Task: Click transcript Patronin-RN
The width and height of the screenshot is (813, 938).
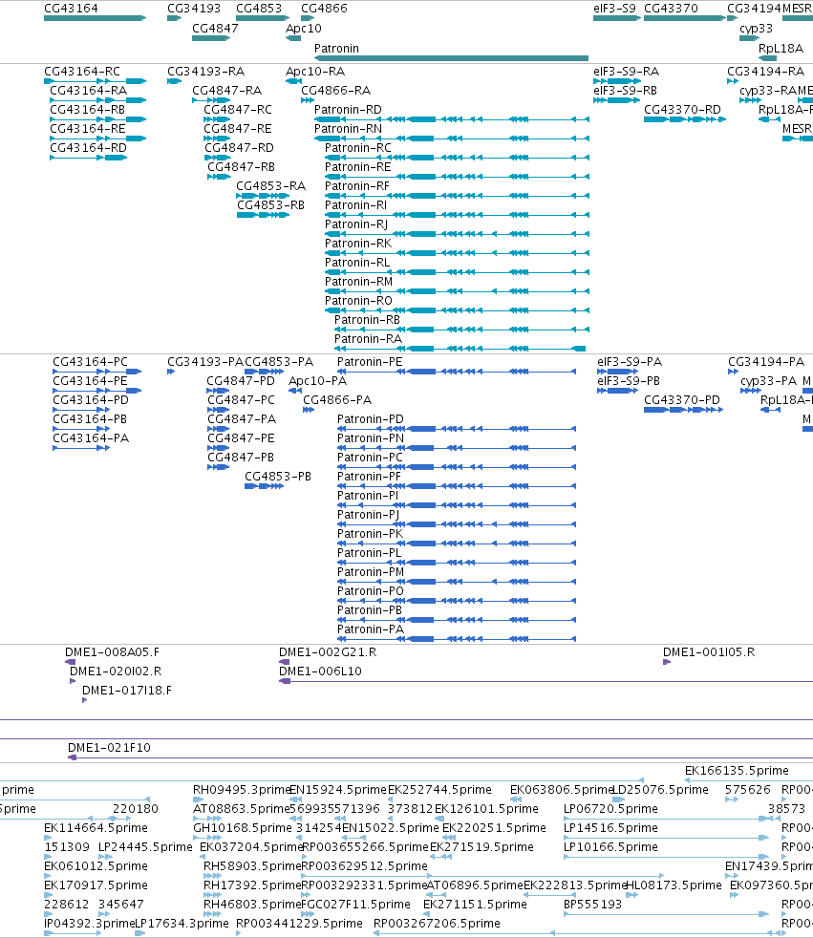Action: tap(452, 139)
